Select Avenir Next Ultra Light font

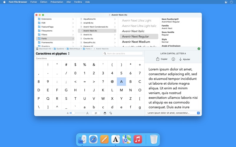click(x=137, y=21)
